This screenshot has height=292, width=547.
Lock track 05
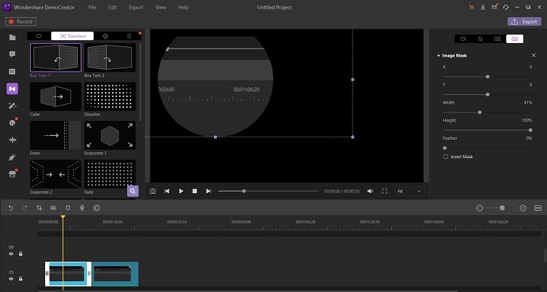(21, 279)
